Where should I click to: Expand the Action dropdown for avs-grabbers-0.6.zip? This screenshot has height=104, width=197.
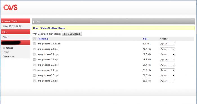pos(167,70)
